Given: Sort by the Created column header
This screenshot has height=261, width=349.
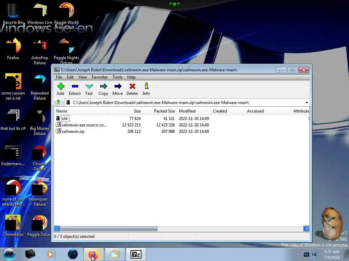Looking at the screenshot, I should (x=228, y=111).
